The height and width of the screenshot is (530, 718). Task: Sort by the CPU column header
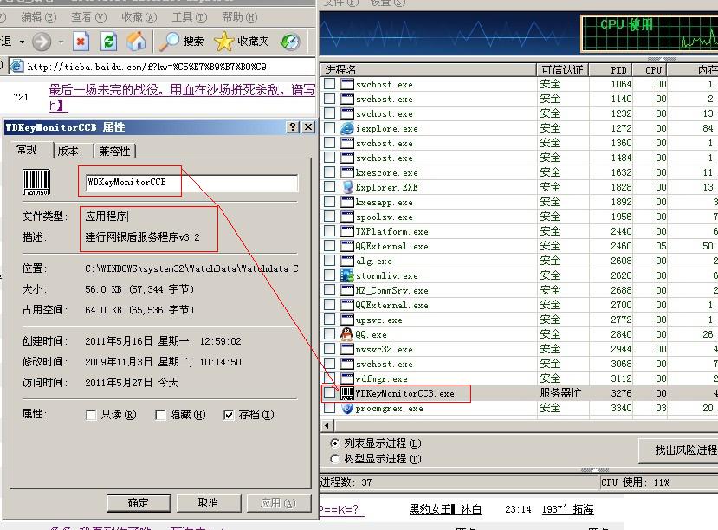650,69
